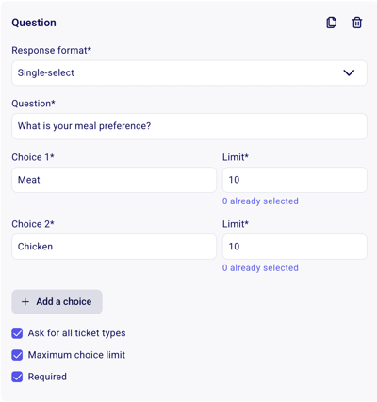Disable the Maximum choice limit checkbox
This screenshot has width=377, height=402.
click(17, 355)
